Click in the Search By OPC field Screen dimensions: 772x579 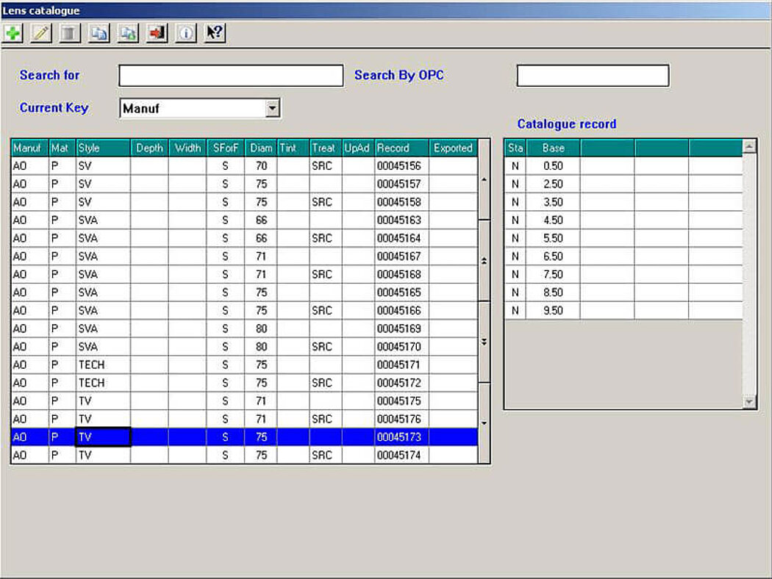[x=592, y=76]
